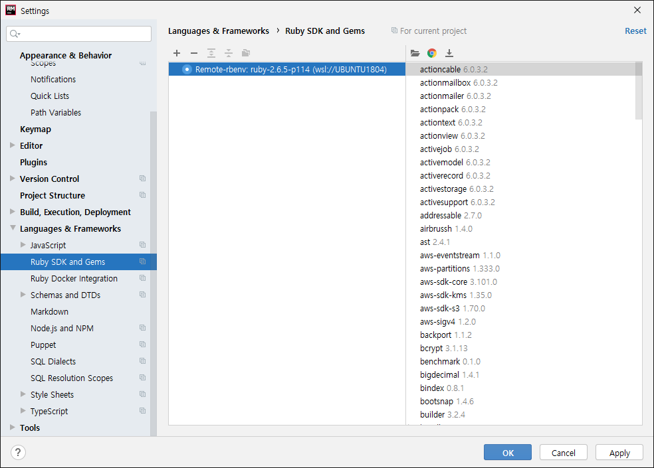Open the Plugins settings page
Screen dimensions: 654x468
[33, 163]
